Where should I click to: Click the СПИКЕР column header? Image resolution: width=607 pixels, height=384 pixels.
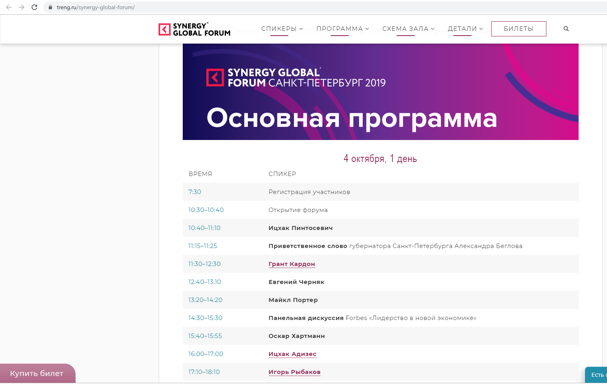coord(282,174)
